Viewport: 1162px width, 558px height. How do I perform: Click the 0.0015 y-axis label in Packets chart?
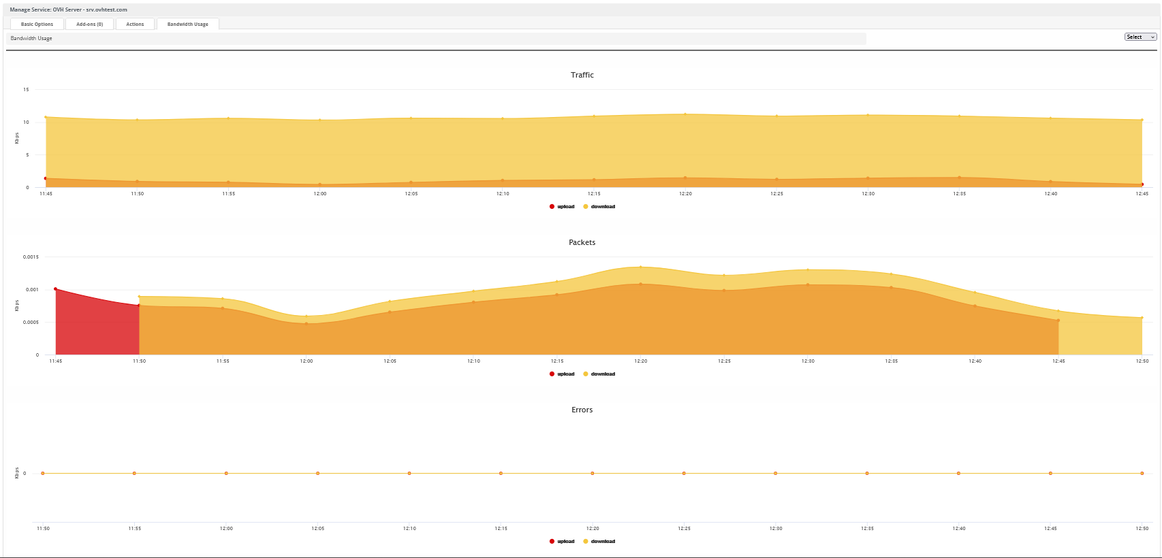[x=31, y=257]
